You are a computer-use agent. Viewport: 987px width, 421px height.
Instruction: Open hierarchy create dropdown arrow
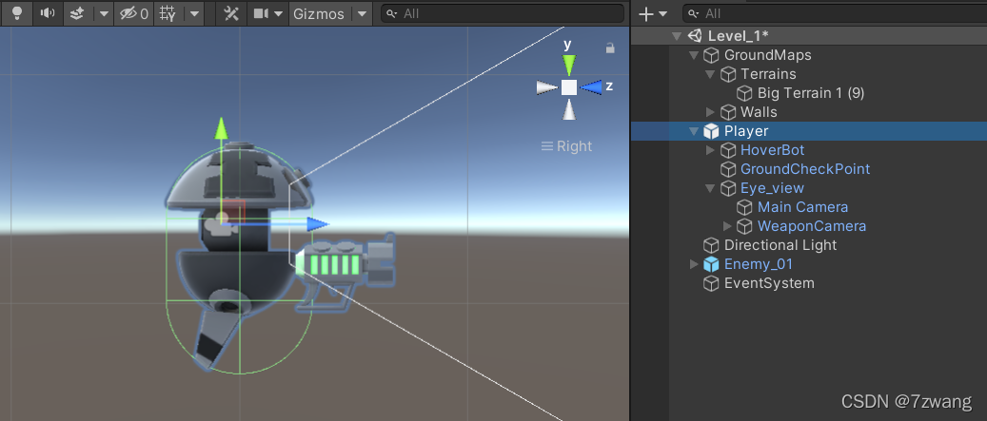pos(662,13)
